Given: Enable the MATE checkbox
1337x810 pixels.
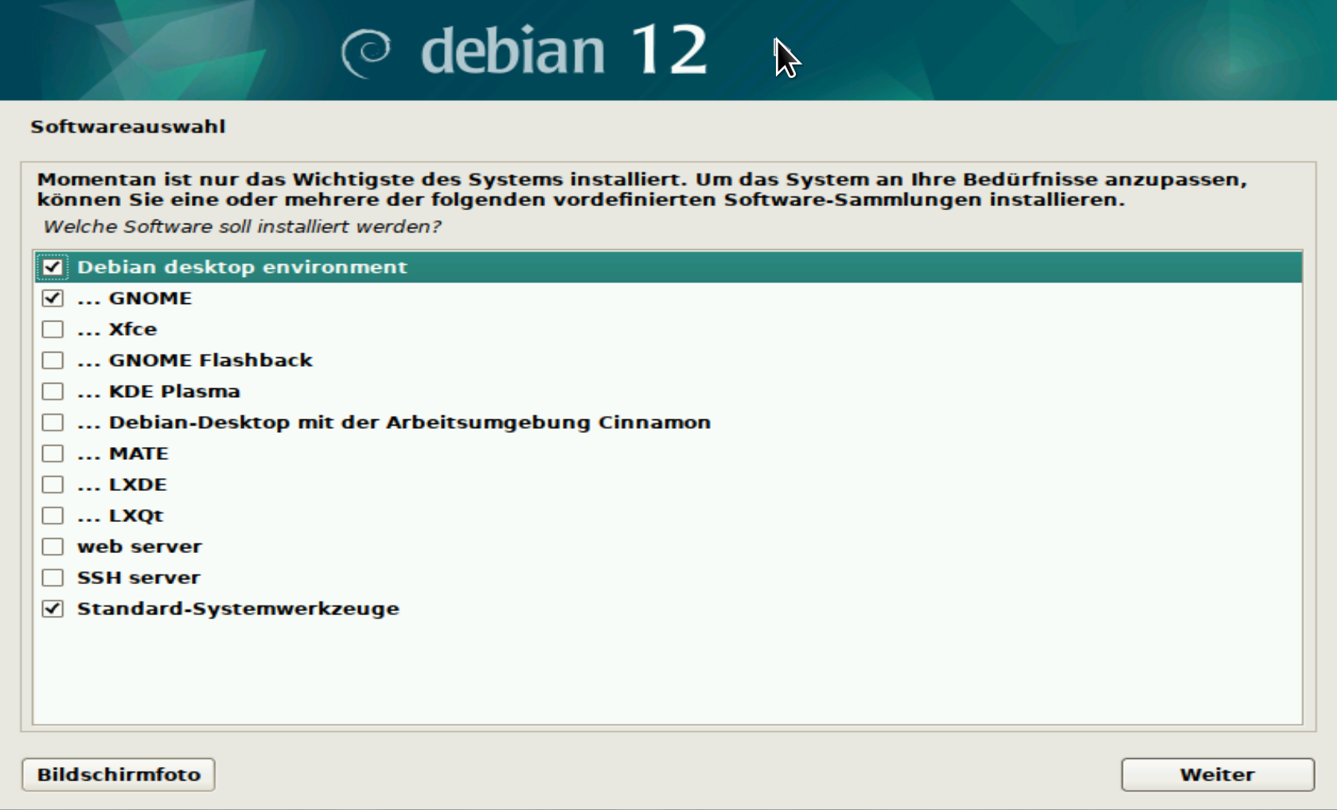Looking at the screenshot, I should click(x=53, y=454).
